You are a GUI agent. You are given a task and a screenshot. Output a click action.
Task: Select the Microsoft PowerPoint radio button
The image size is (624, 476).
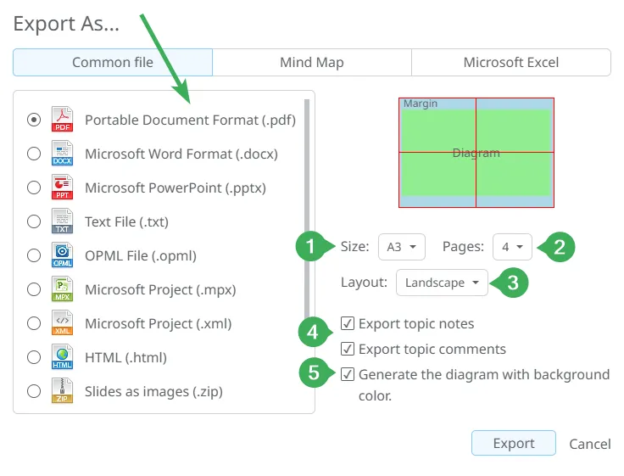coord(34,188)
